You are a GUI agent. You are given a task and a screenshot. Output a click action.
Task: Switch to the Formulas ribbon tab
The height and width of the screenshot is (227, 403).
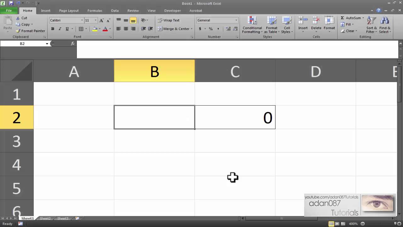(95, 10)
